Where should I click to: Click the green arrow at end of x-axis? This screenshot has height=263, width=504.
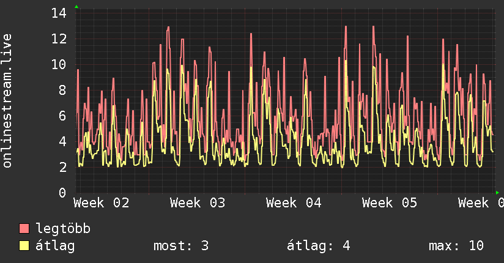click(x=497, y=193)
